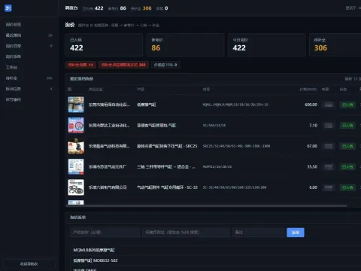This screenshot has height=271, width=361.
Task: Select the price cell 600.00
Action: click(x=311, y=105)
